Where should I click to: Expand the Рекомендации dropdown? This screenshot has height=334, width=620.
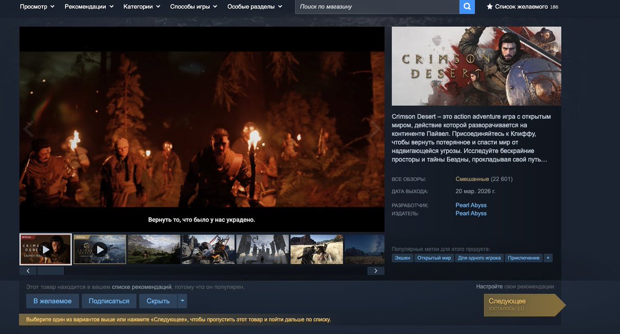pos(89,7)
